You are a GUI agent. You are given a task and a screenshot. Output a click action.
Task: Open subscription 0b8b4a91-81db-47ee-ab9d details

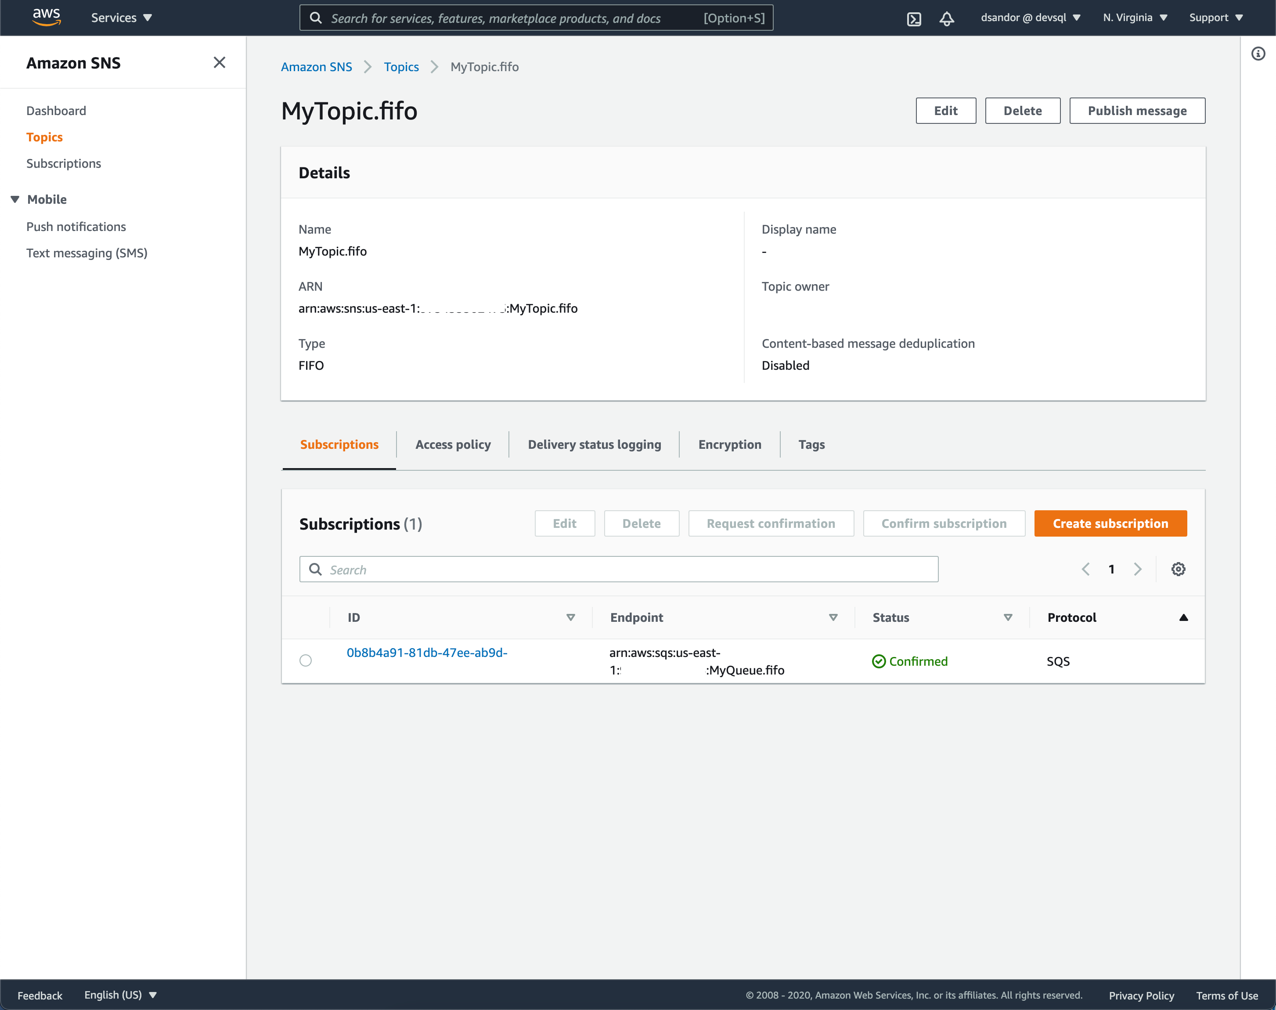(427, 653)
